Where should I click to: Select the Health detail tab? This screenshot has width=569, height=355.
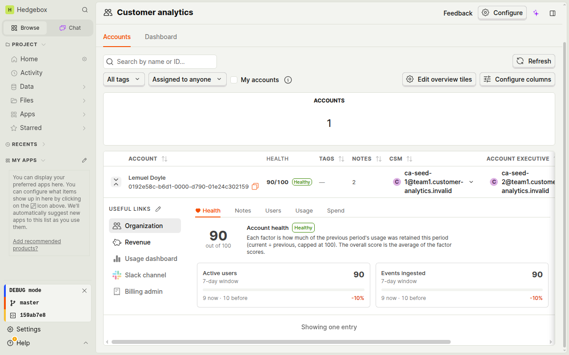pos(208,210)
